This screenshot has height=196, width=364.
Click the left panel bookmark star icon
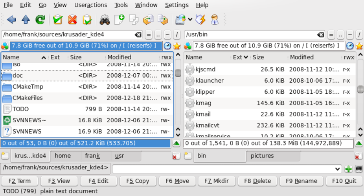(x=177, y=46)
